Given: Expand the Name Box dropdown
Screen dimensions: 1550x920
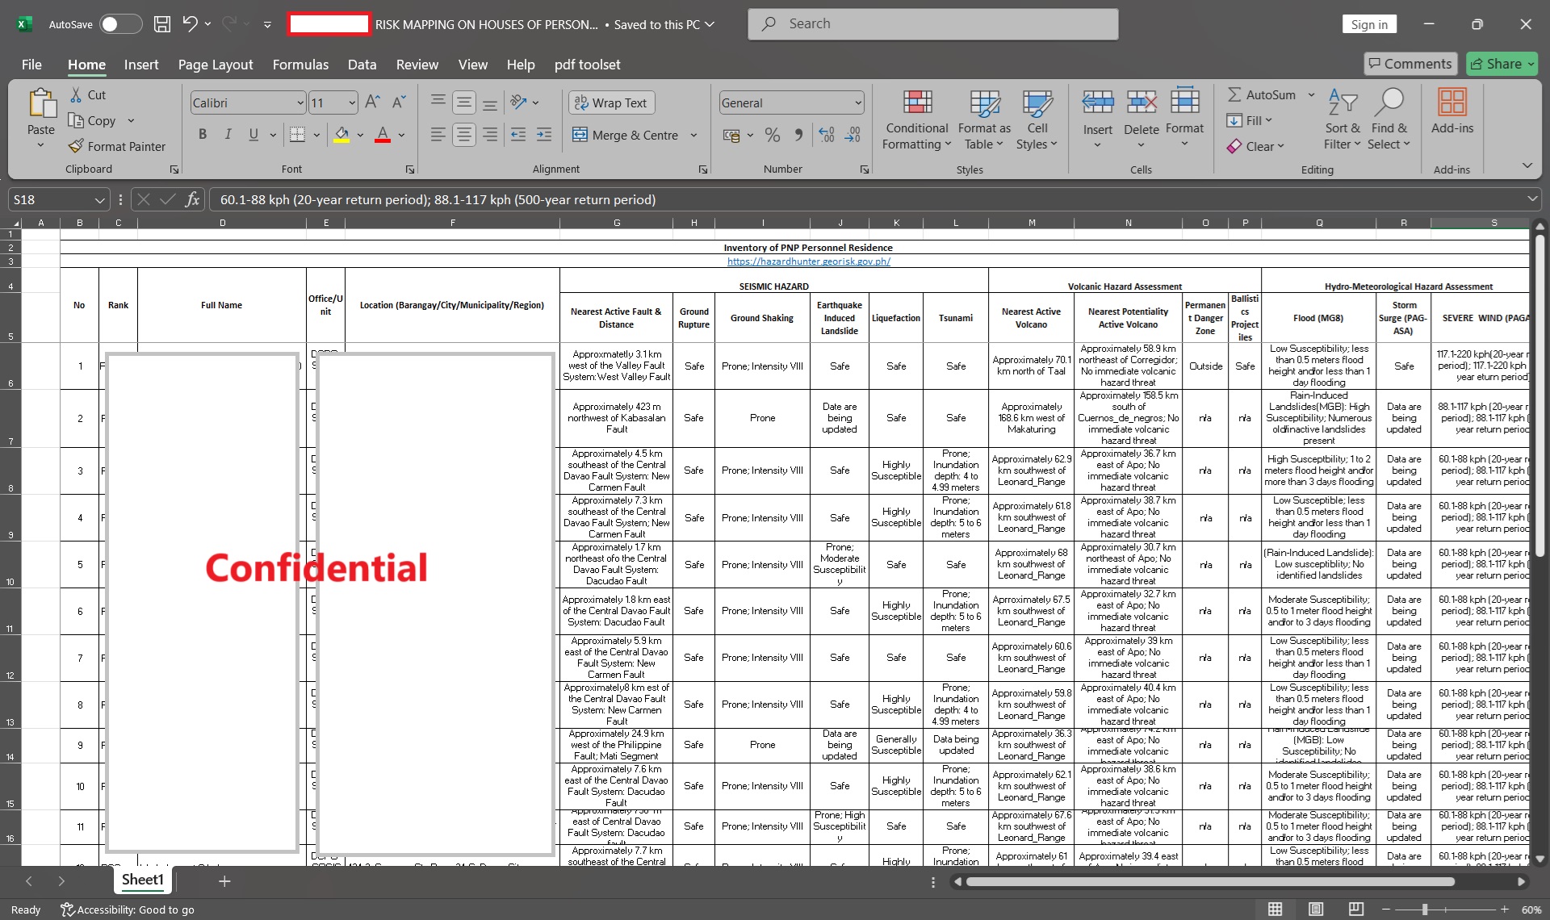Looking at the screenshot, I should [99, 199].
